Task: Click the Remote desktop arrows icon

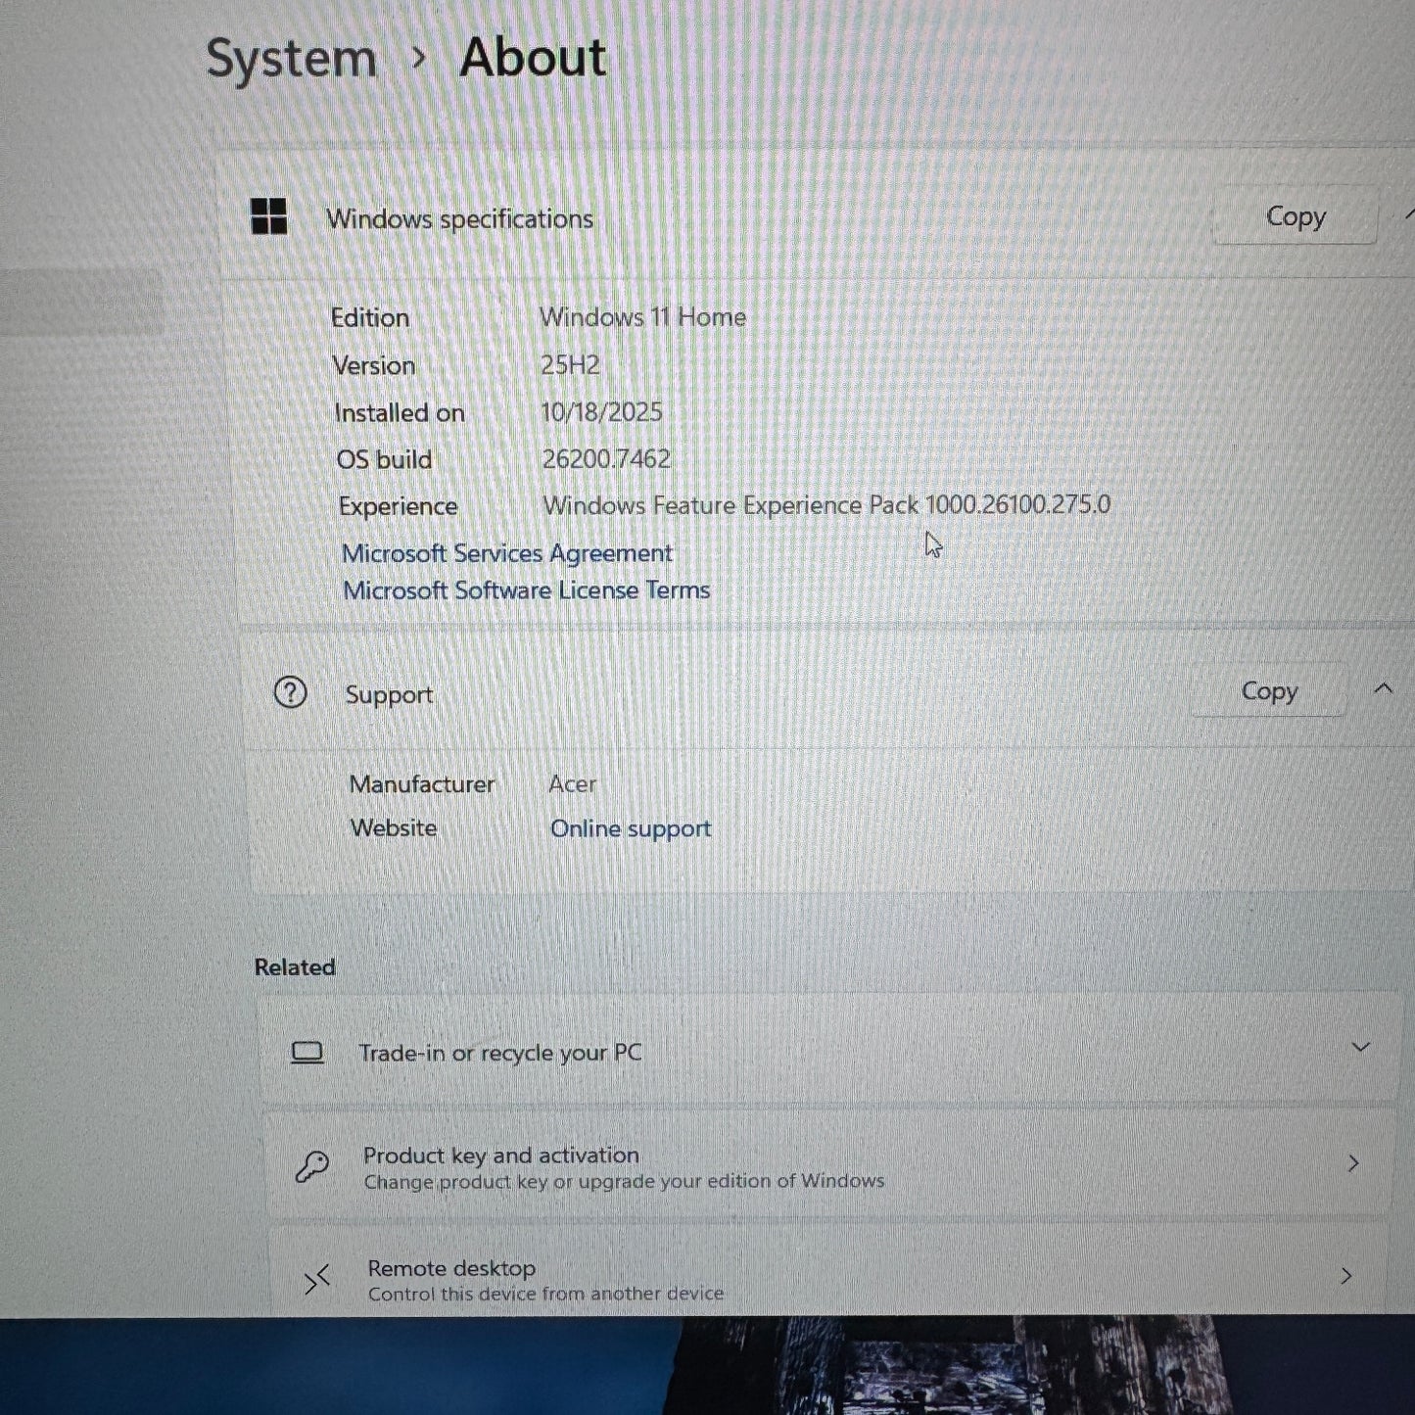Action: [316, 1279]
